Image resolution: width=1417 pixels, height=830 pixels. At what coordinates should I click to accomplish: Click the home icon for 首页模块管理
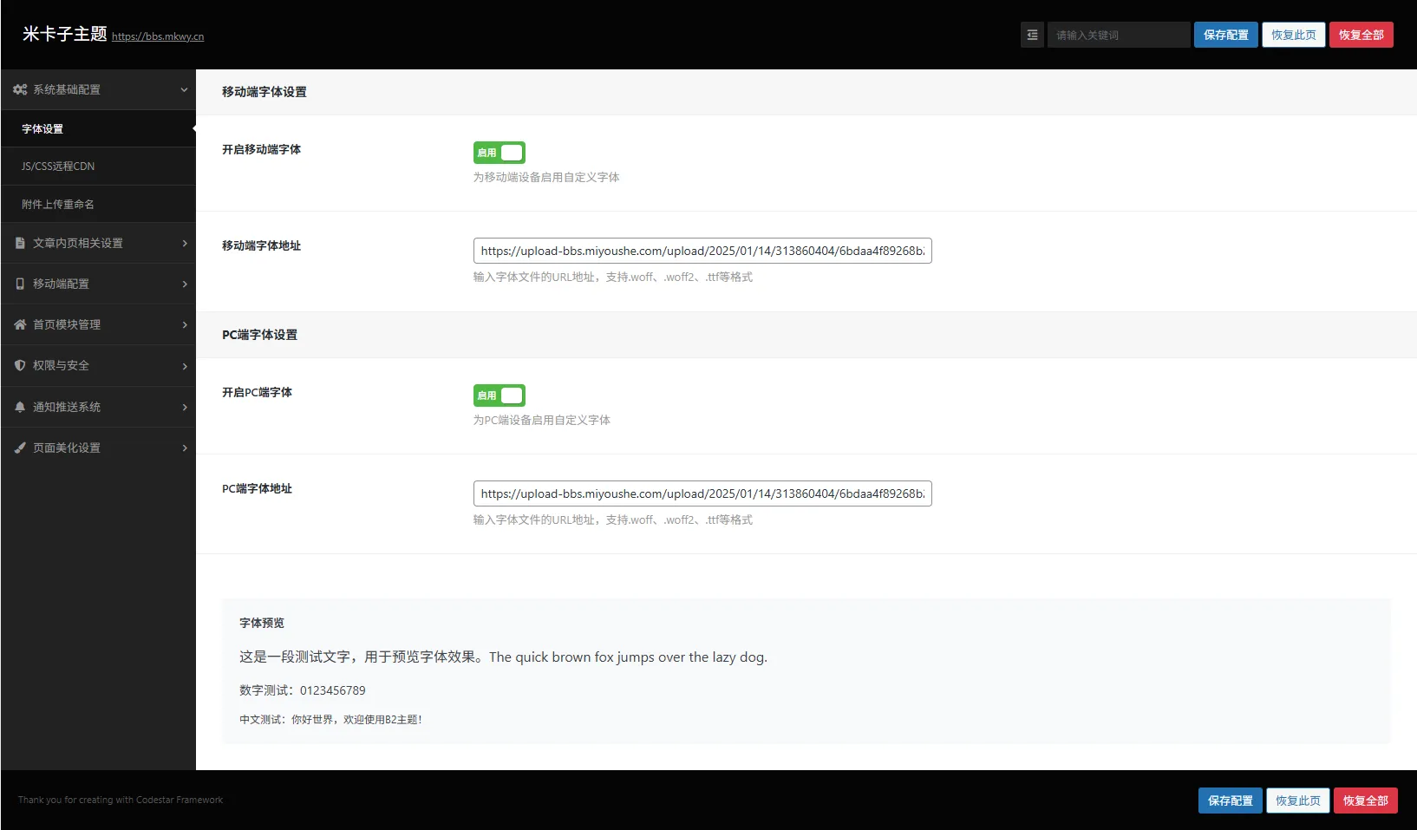[20, 324]
